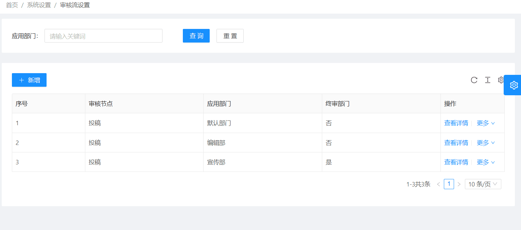Adjust the table row density
The height and width of the screenshot is (230, 521).
pos(488,80)
